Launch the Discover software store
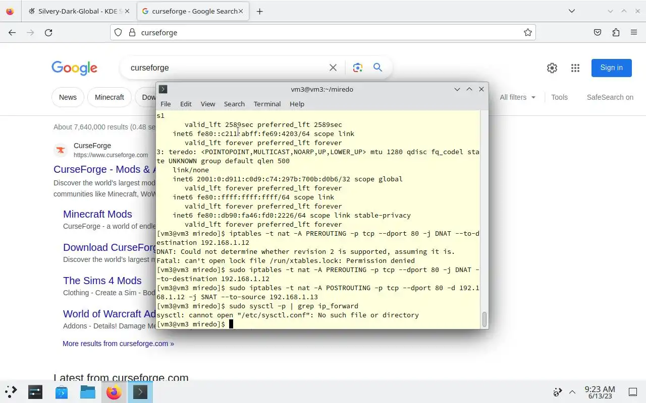The width and height of the screenshot is (646, 403). (x=62, y=391)
